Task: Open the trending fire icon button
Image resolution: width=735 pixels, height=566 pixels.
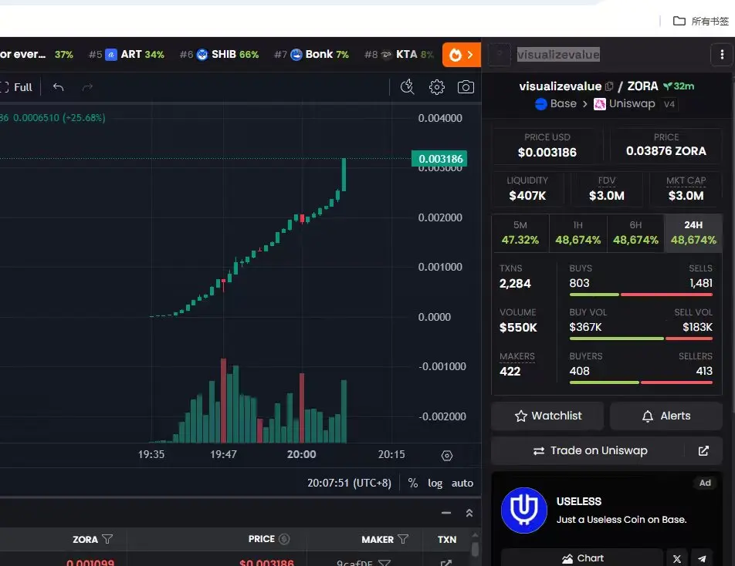Action: (x=461, y=55)
